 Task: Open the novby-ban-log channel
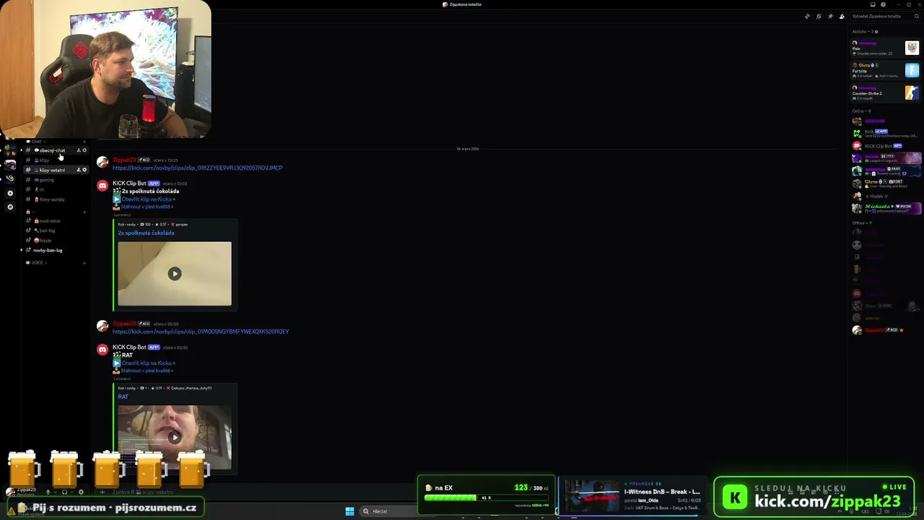55,250
